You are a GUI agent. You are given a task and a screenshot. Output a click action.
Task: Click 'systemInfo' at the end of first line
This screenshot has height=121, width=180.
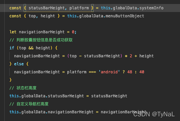pyautogui.click(x=151, y=8)
